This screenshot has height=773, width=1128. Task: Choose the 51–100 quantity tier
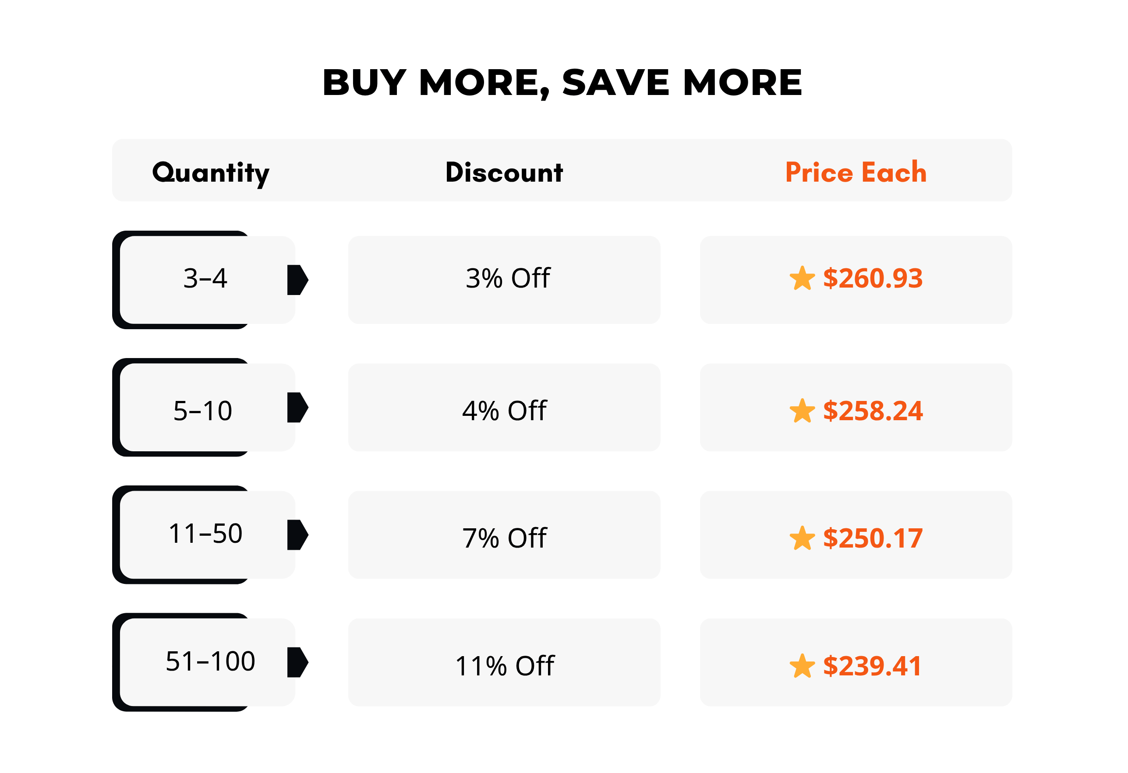[204, 662]
